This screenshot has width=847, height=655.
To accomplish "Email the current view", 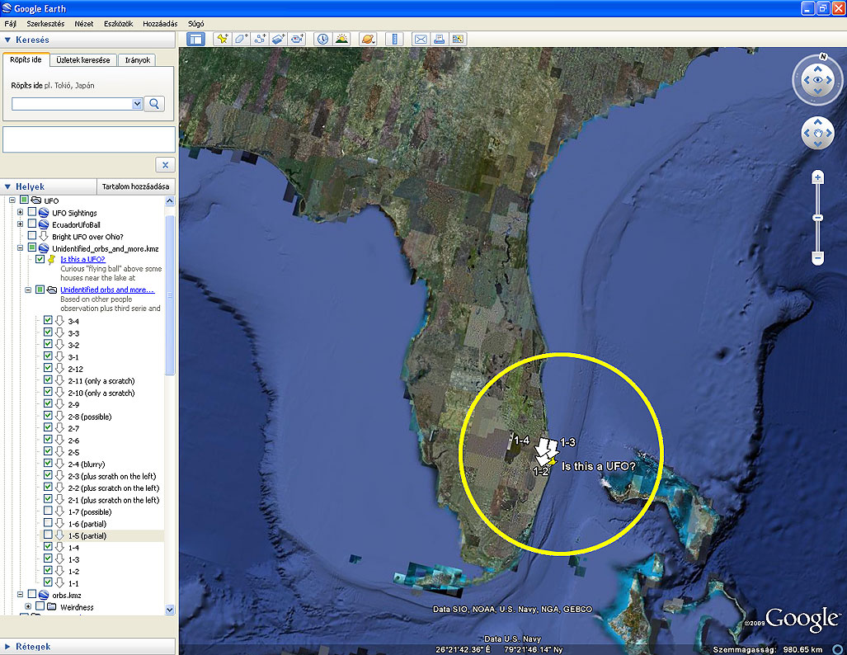I will (x=421, y=39).
